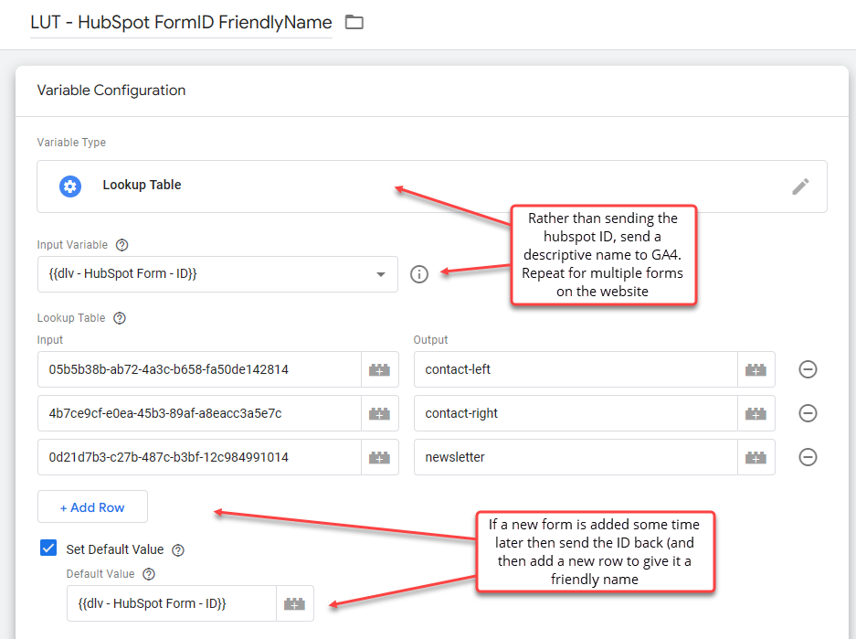Viewport: 856px width, 639px height.
Task: Click the variable picker icon in the newsletter output row
Action: pos(756,457)
